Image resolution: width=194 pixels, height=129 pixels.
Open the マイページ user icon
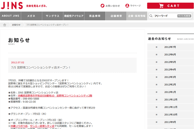pyautogui.click(x=127, y=5)
